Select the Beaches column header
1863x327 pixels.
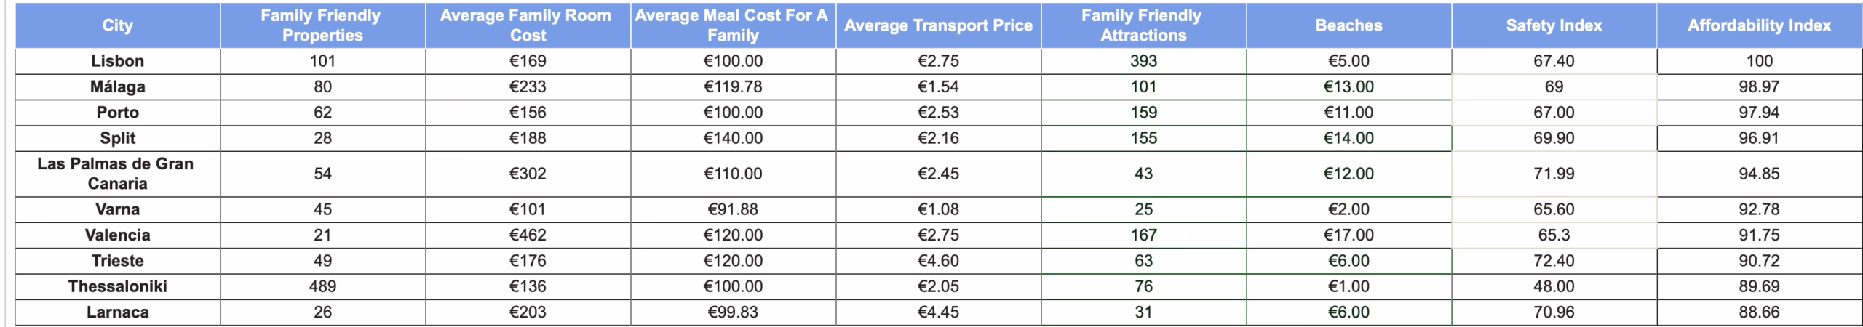[1348, 25]
